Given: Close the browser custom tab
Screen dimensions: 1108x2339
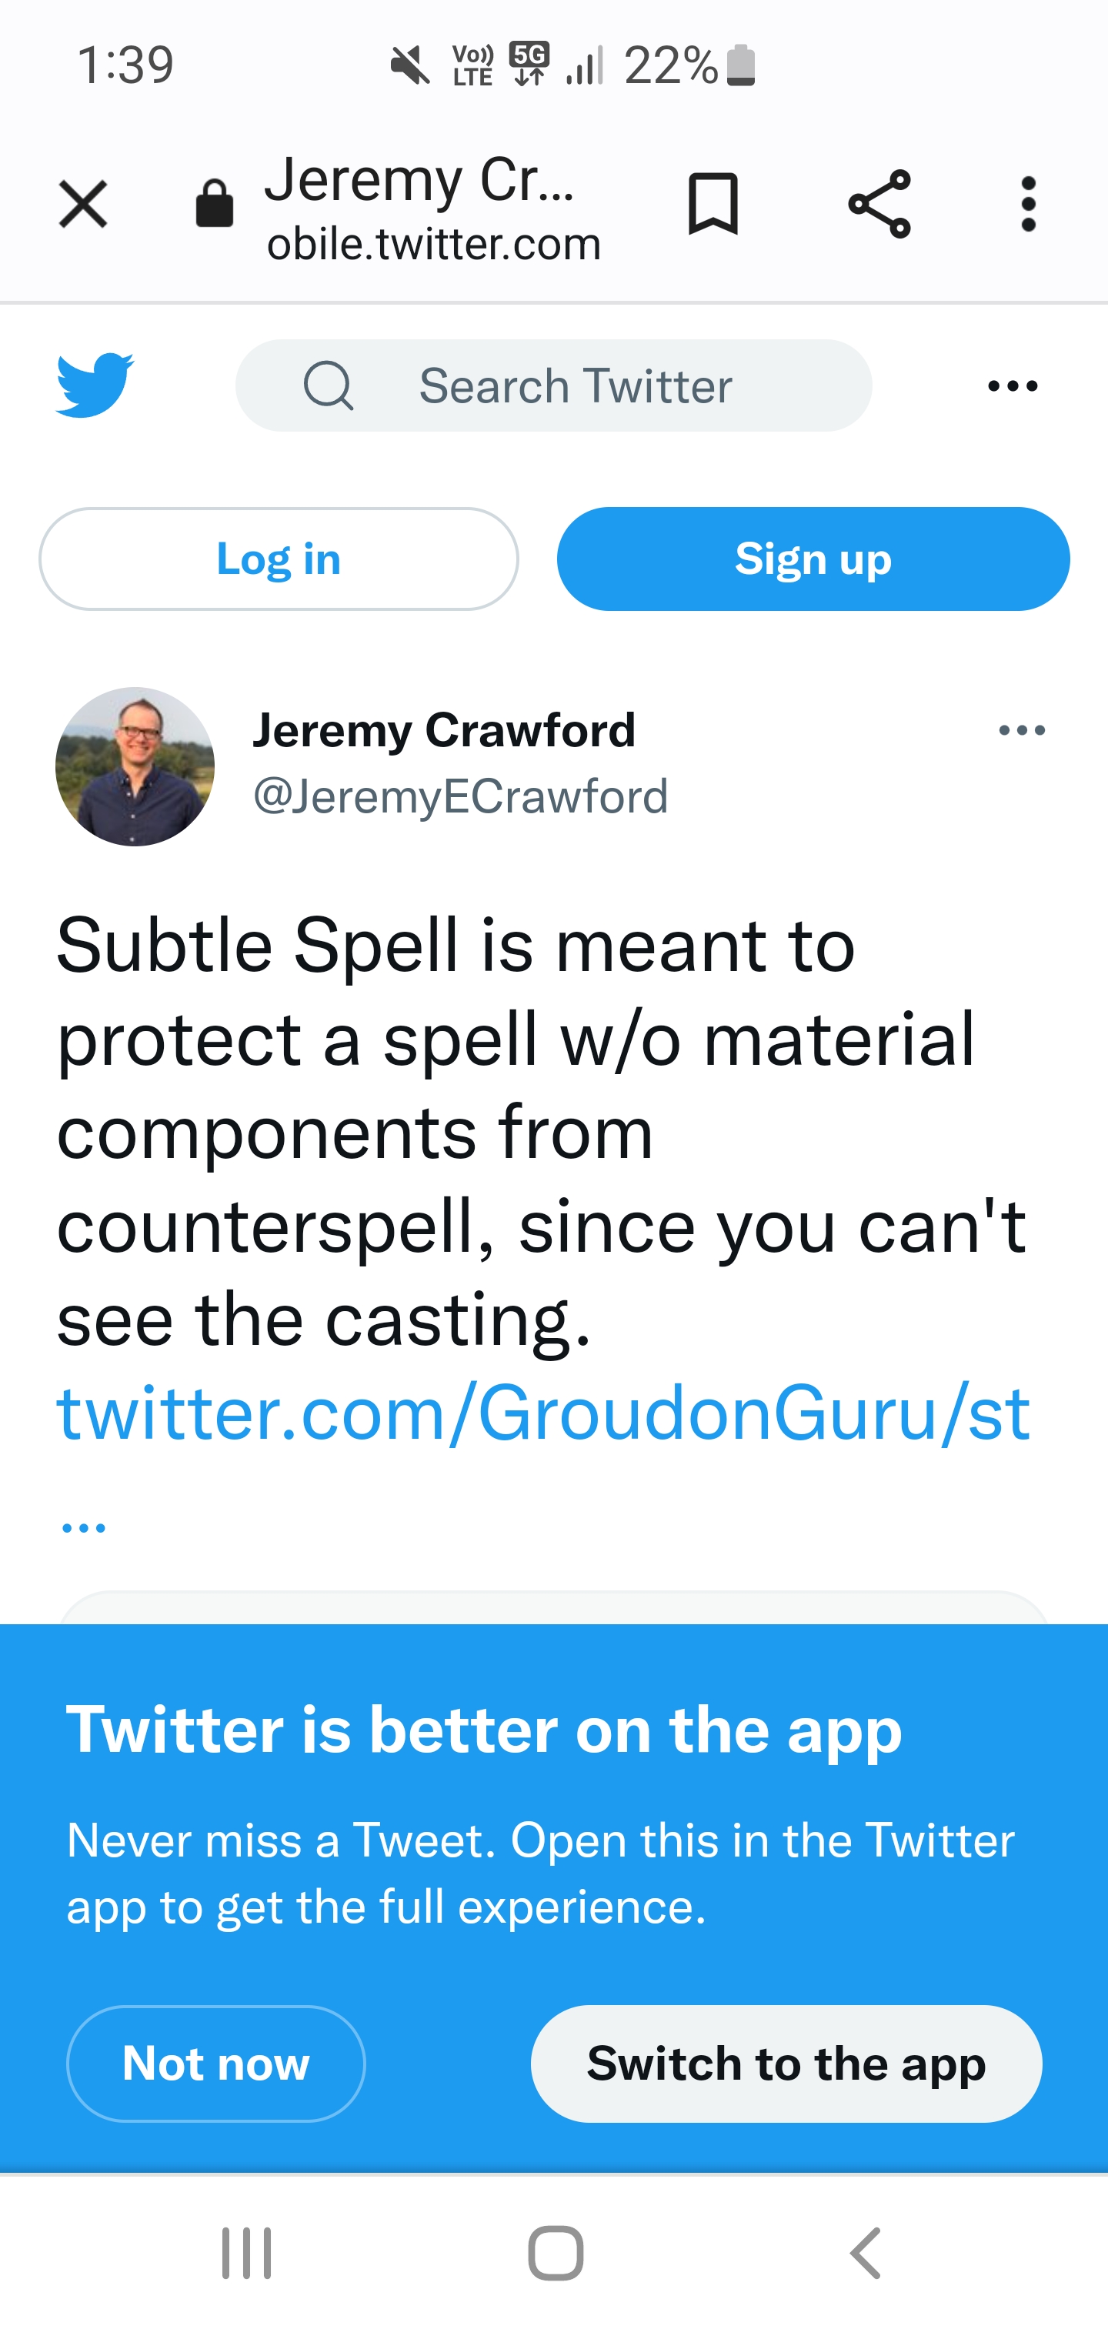Looking at the screenshot, I should coord(82,203).
